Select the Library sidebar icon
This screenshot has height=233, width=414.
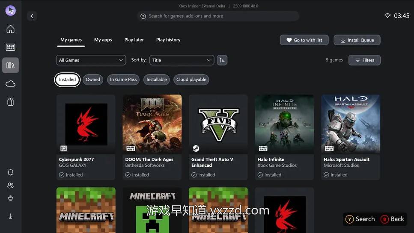tap(11, 65)
